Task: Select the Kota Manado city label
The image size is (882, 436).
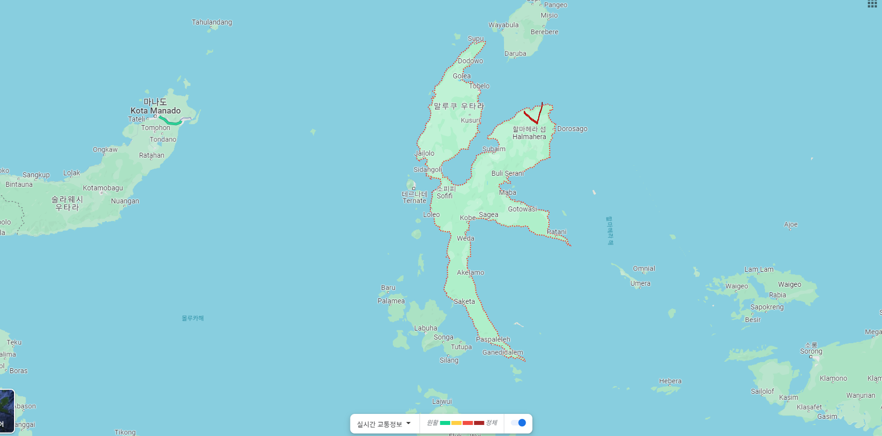Action: point(156,111)
